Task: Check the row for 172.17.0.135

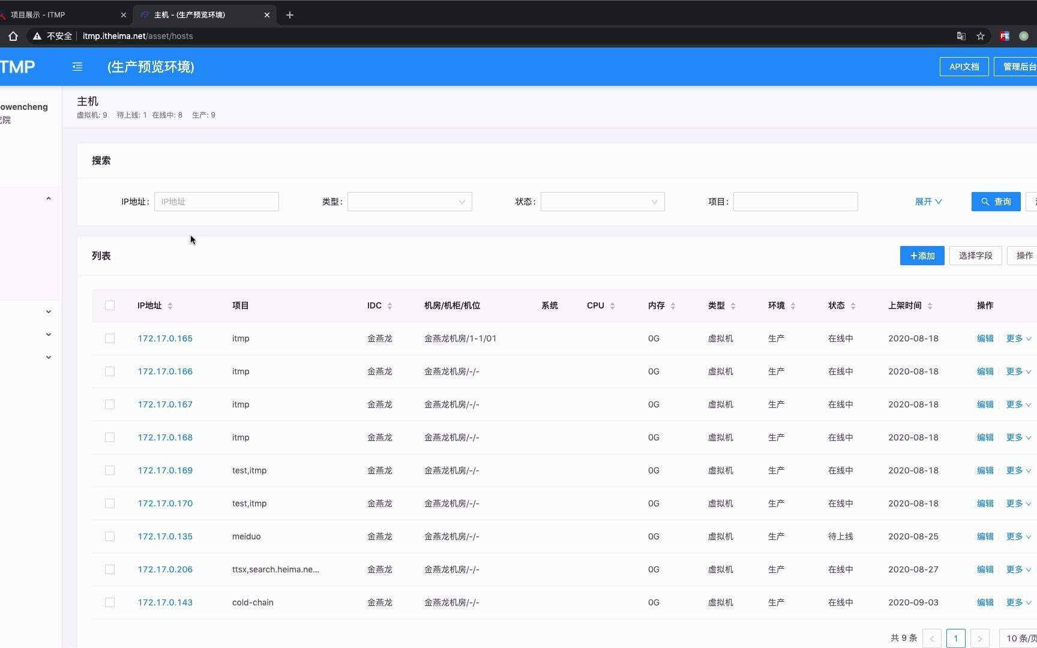Action: tap(110, 536)
